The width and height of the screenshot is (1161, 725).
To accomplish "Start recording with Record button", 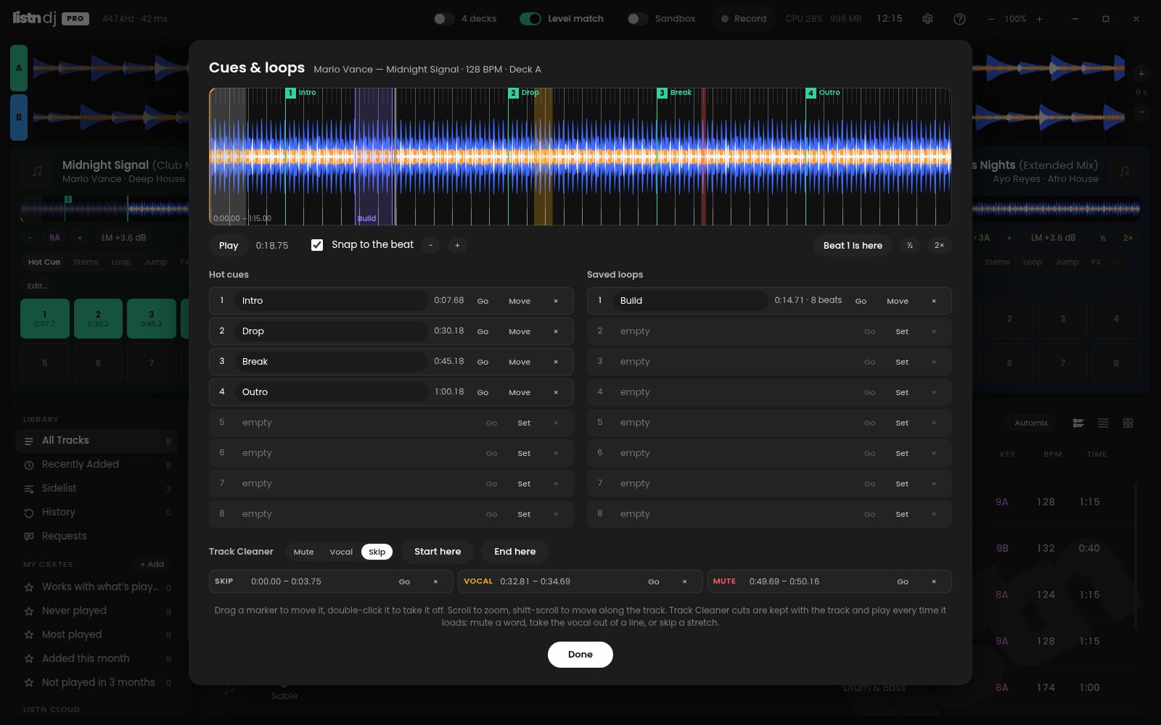I will tap(744, 19).
